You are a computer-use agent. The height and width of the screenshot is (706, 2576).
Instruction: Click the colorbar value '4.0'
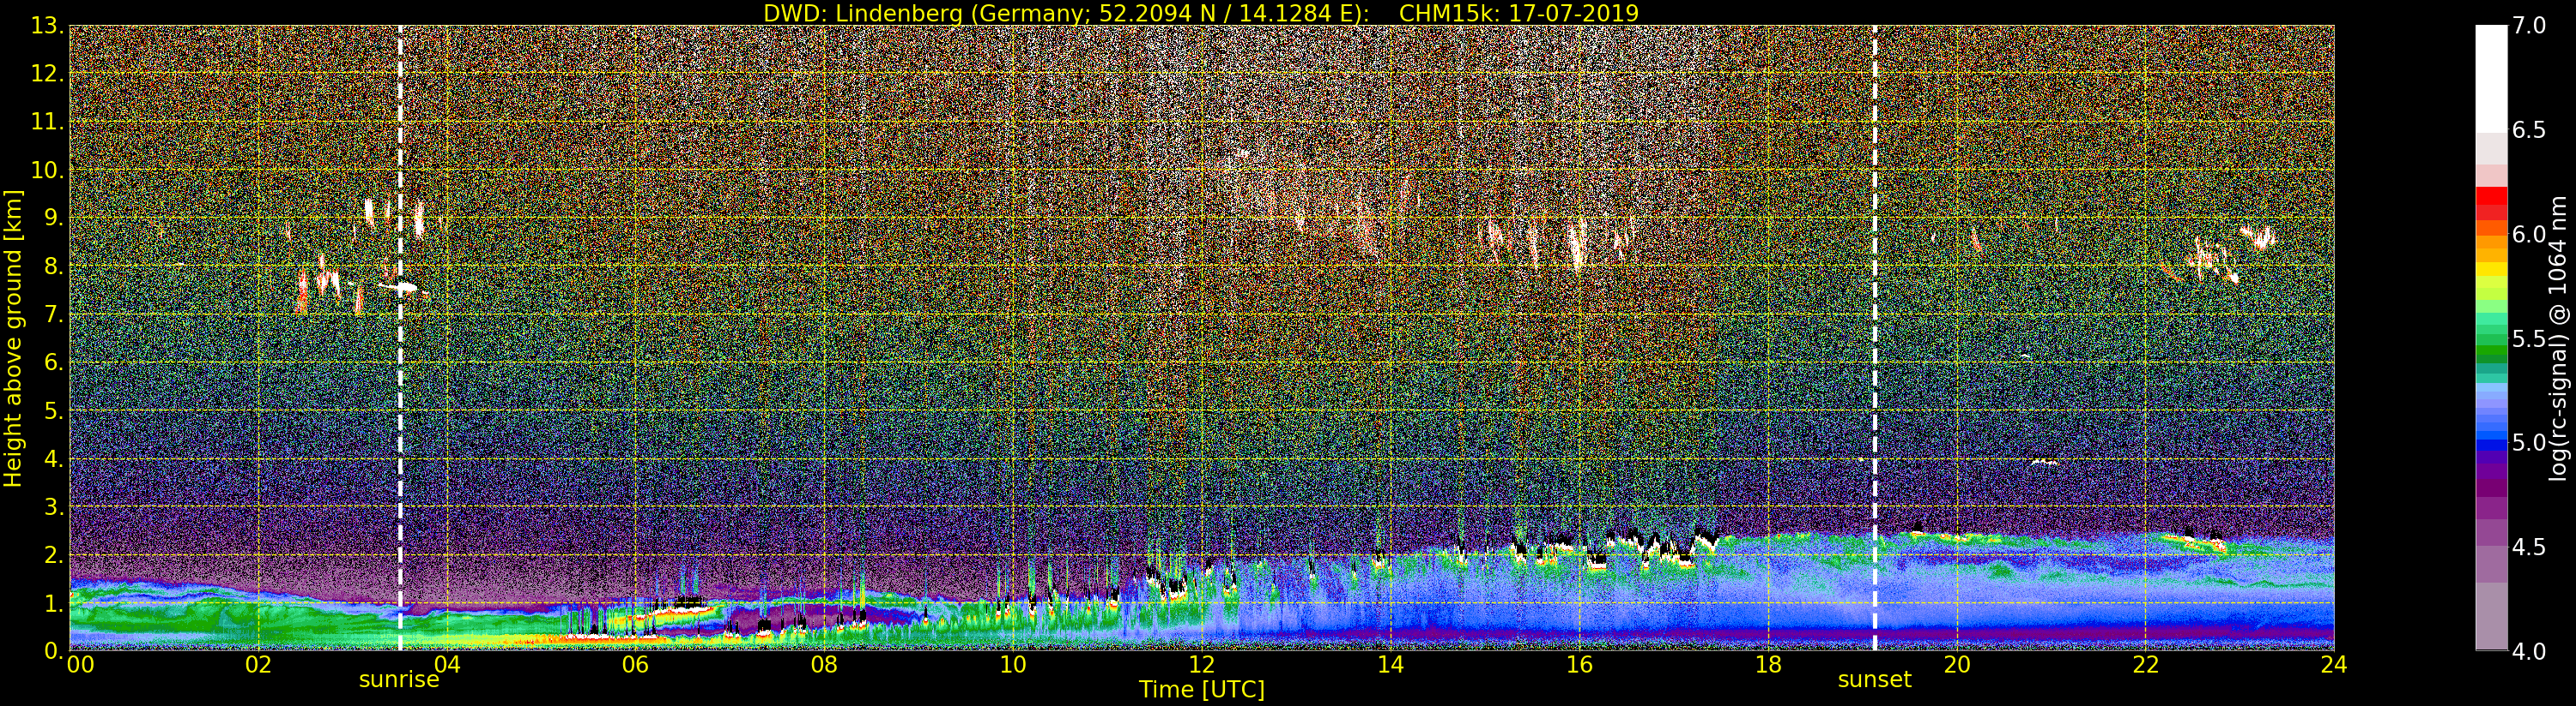(2529, 651)
